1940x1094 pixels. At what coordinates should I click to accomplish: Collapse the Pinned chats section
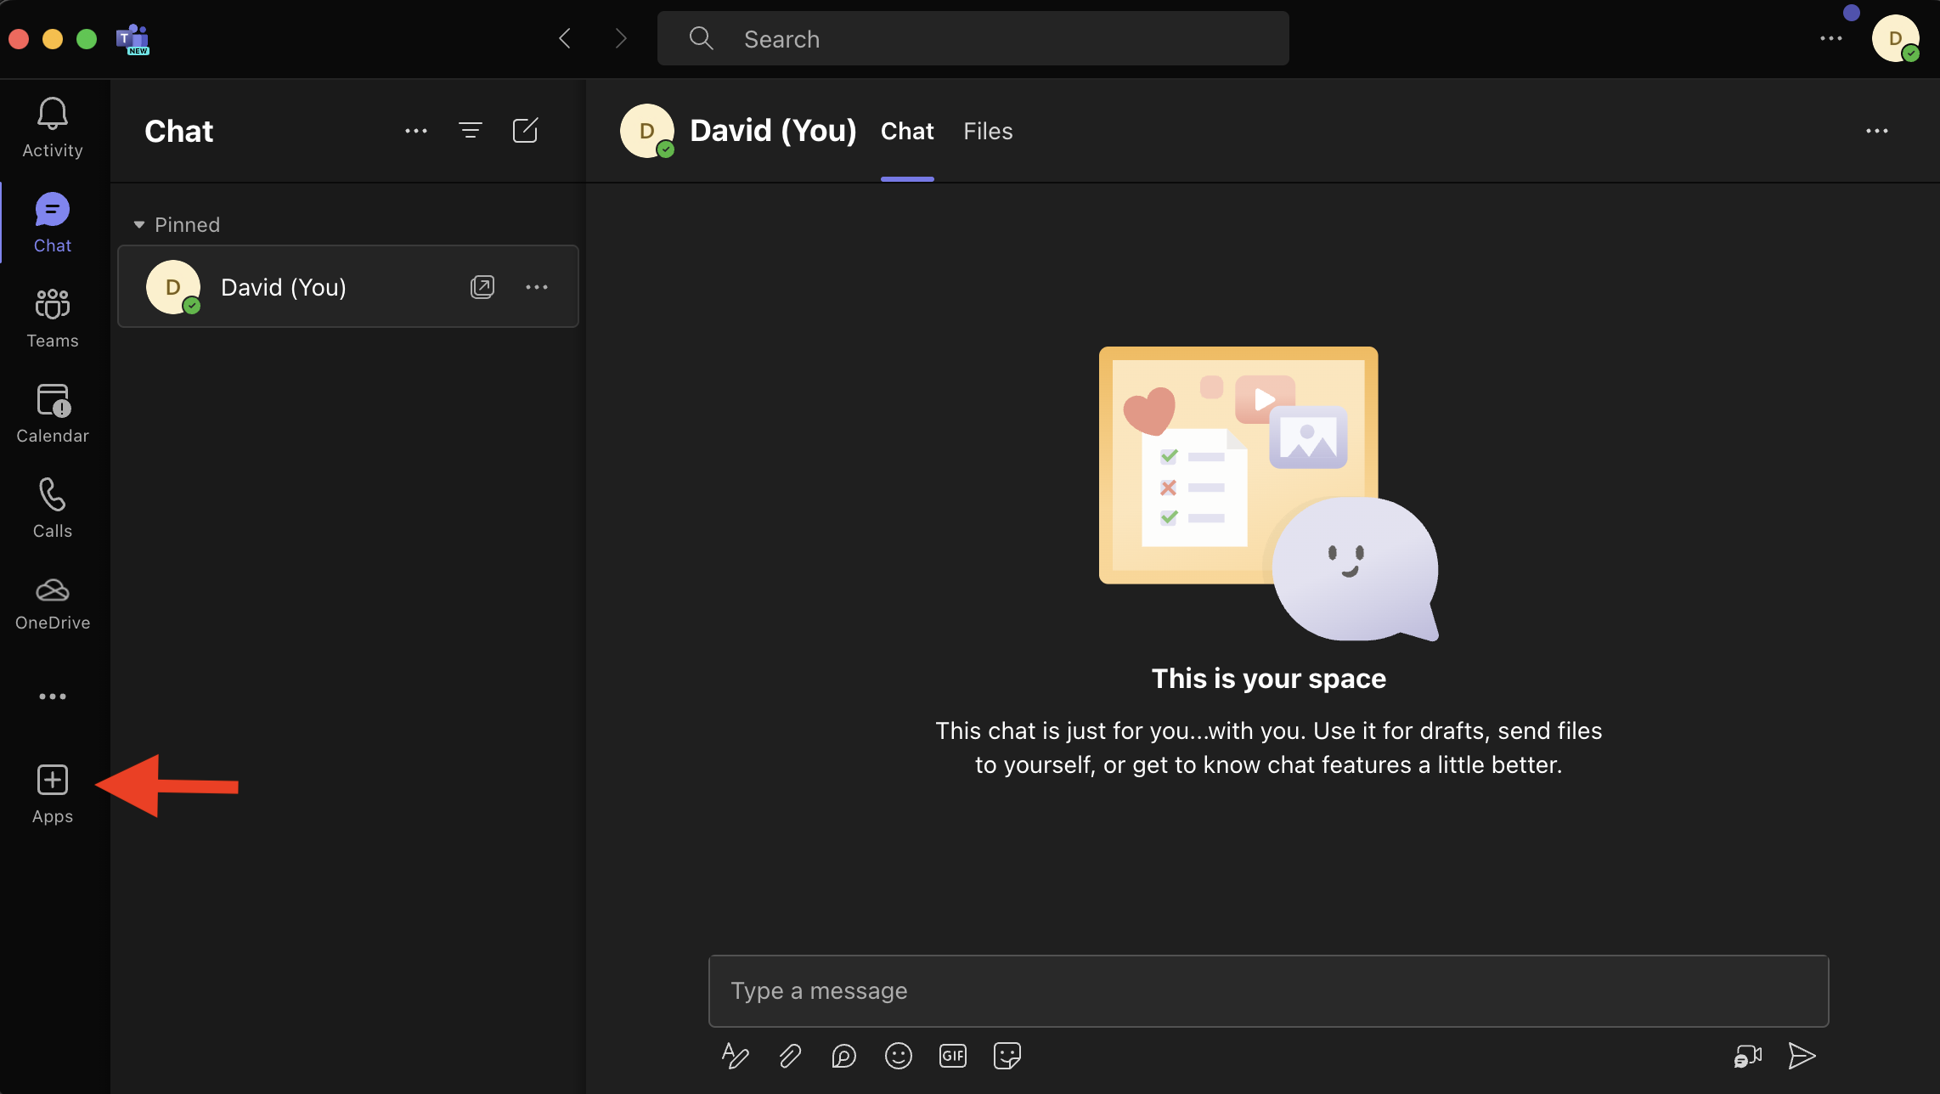coord(139,225)
